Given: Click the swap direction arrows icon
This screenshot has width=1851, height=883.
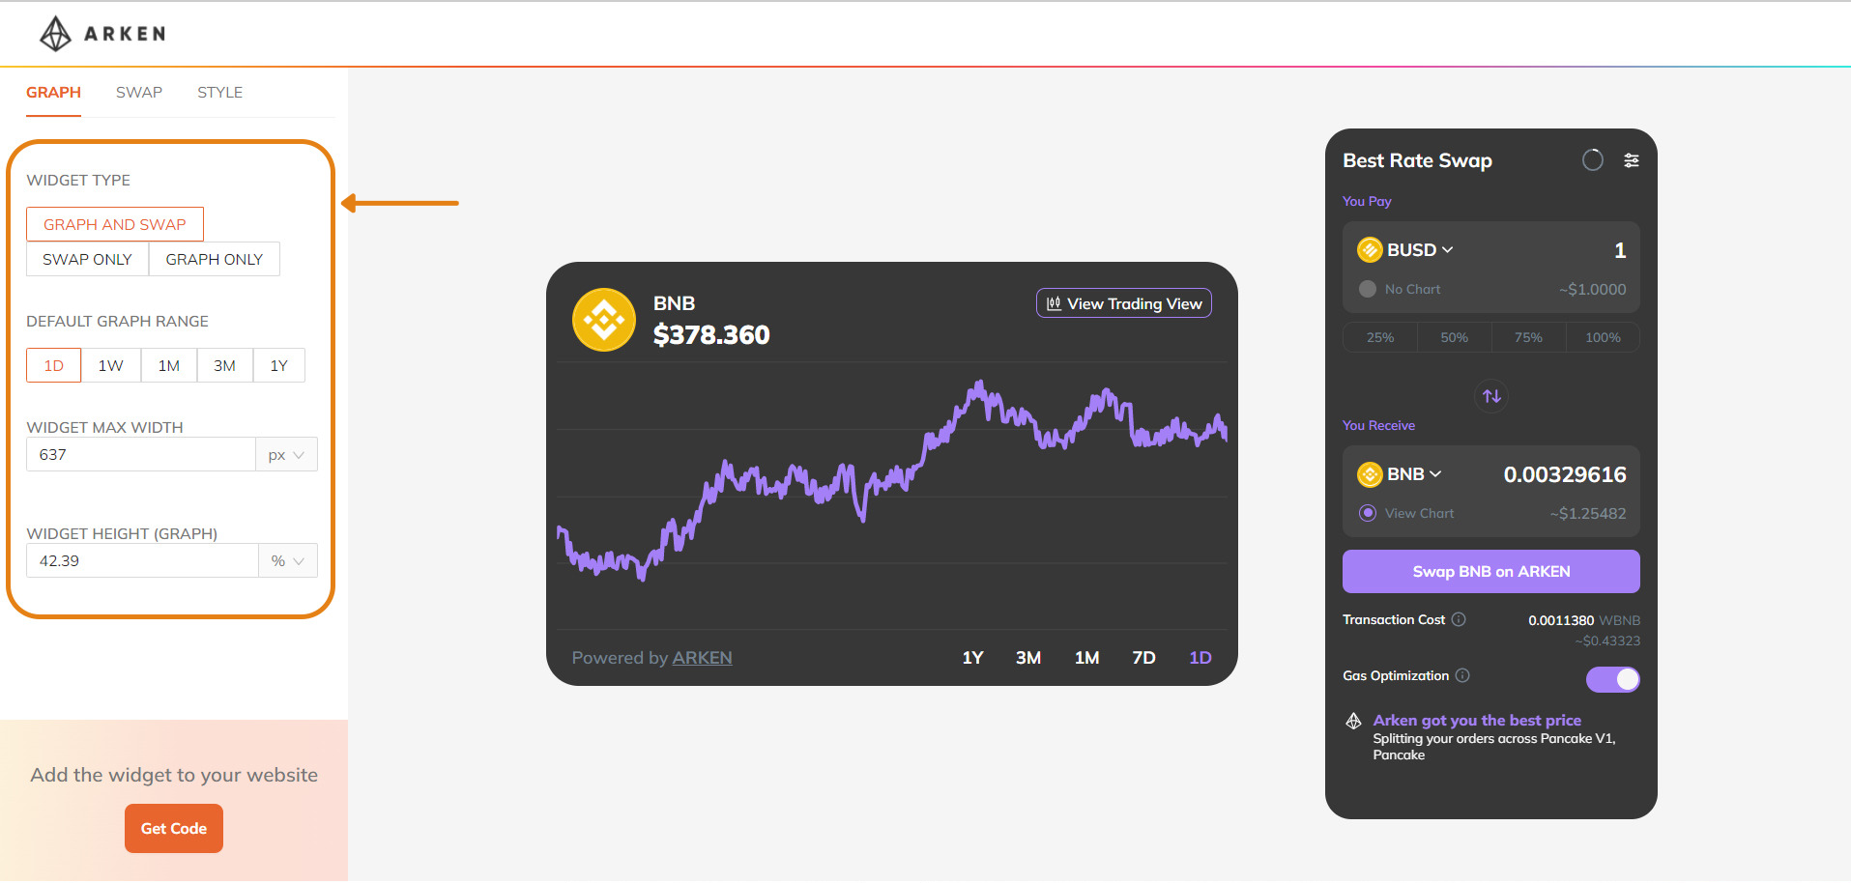Looking at the screenshot, I should click(1491, 396).
